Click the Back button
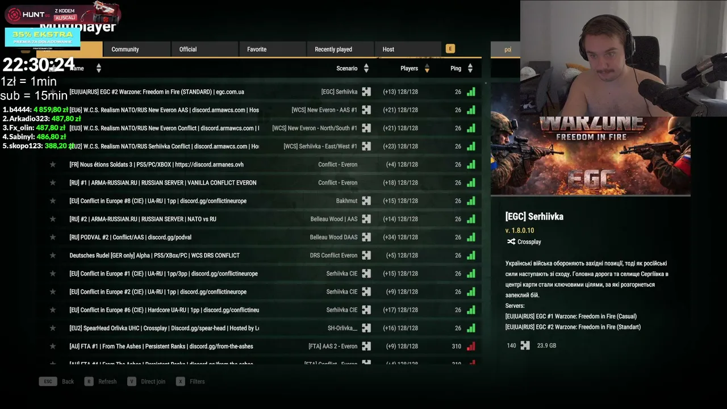727x409 pixels. click(x=56, y=382)
